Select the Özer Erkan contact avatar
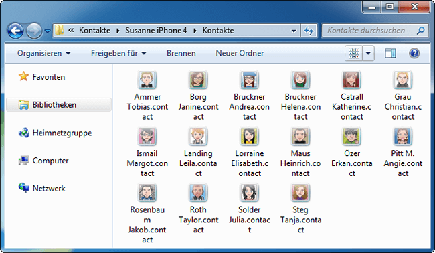 pos(351,137)
